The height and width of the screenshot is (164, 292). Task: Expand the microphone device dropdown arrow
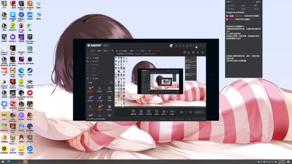tap(167, 112)
